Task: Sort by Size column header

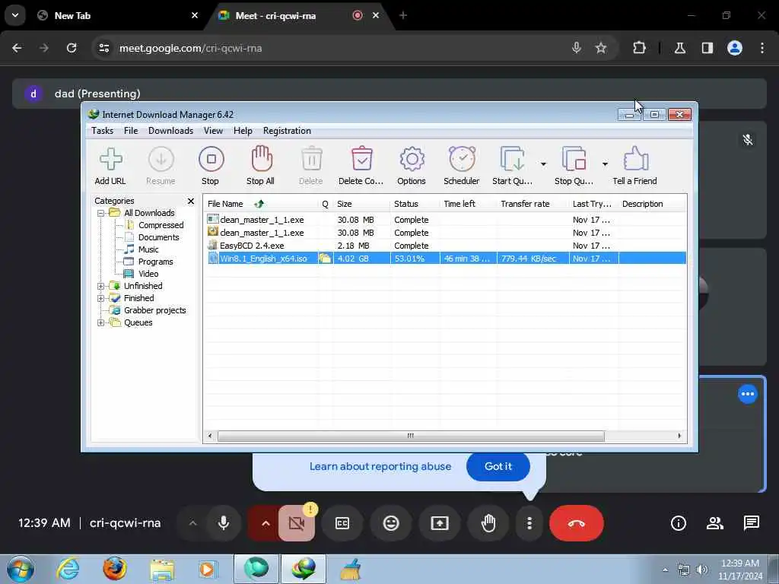Action: (361, 204)
